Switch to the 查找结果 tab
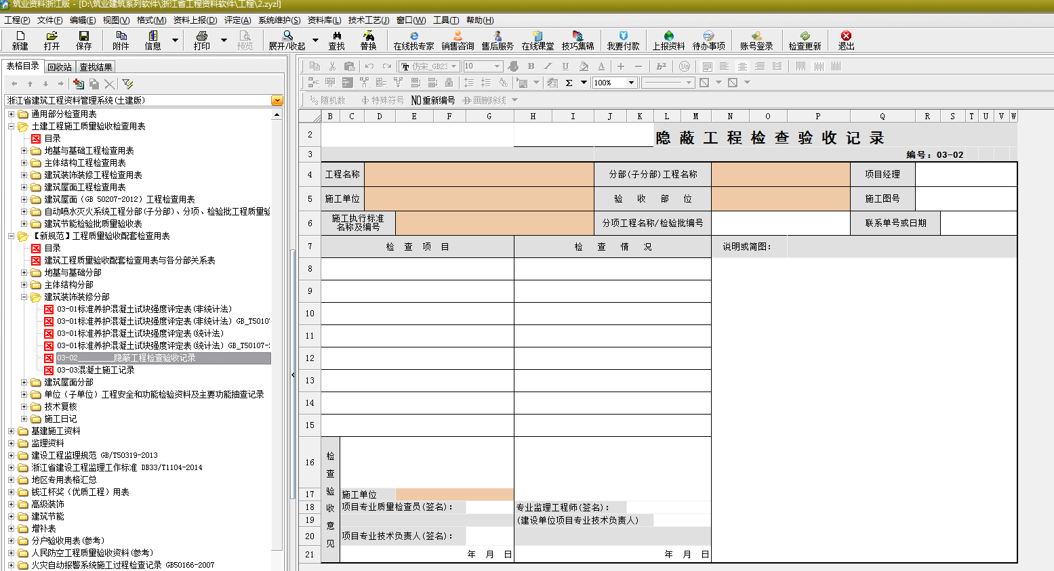Viewport: 1054px width, 571px height. coord(96,67)
